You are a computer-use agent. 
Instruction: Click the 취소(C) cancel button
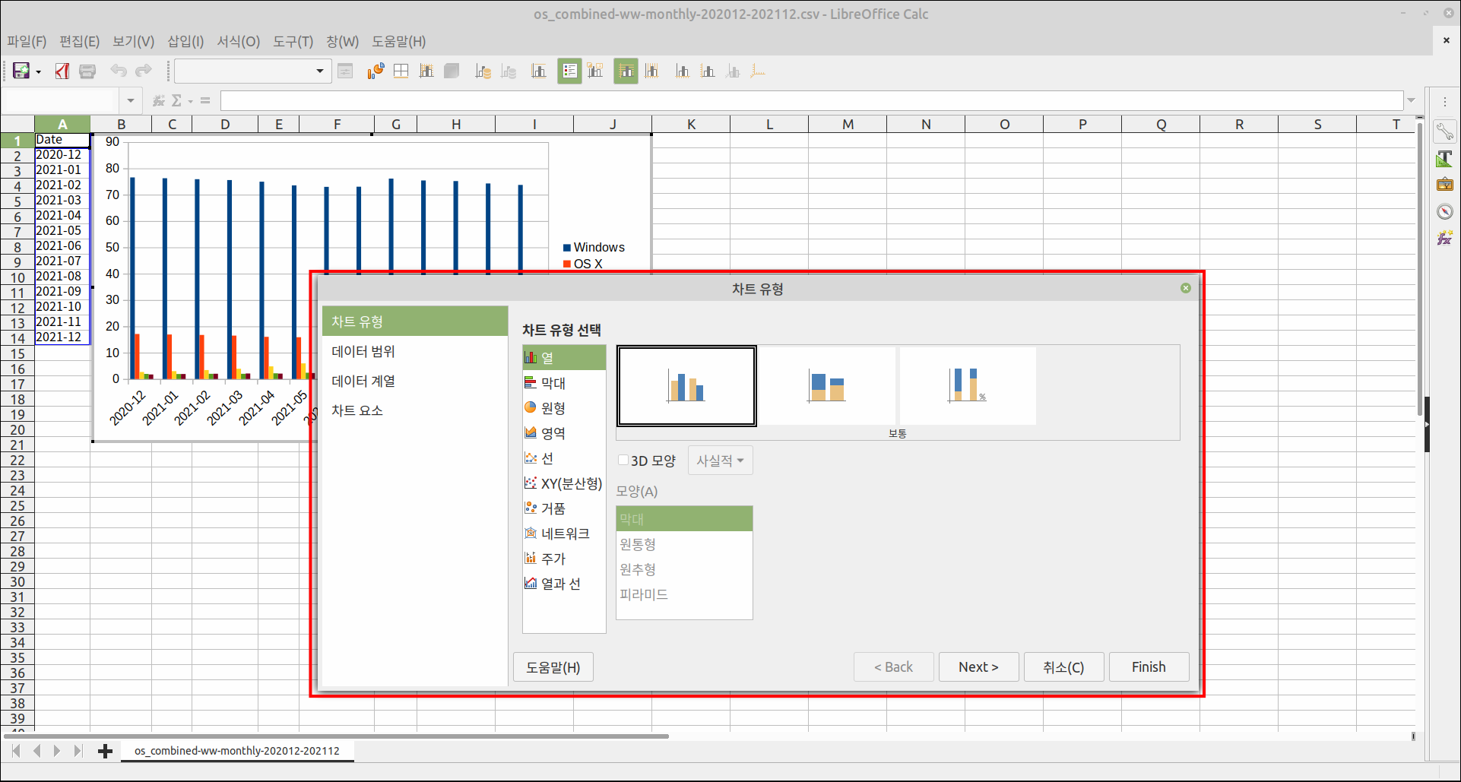(1063, 667)
